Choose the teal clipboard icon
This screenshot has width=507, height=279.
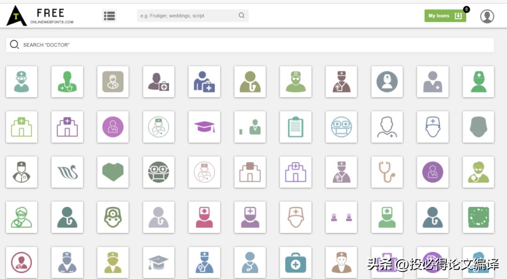tap(296, 127)
